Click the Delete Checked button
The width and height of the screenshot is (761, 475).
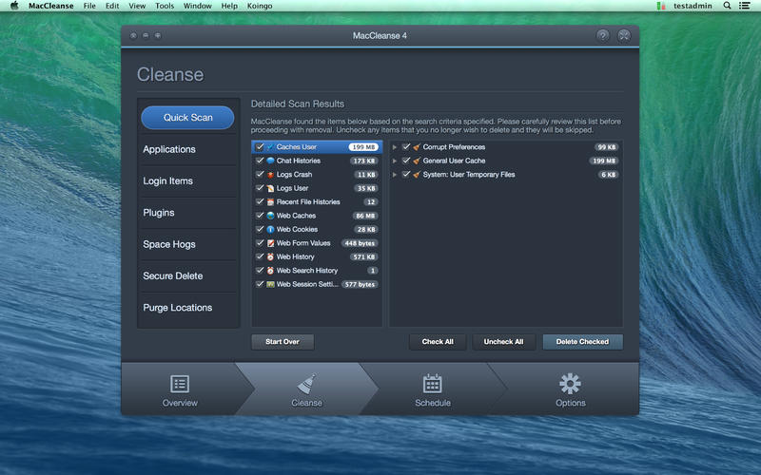point(582,342)
